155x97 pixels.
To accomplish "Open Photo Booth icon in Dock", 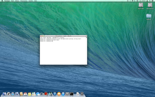I will [x=46, y=94].
